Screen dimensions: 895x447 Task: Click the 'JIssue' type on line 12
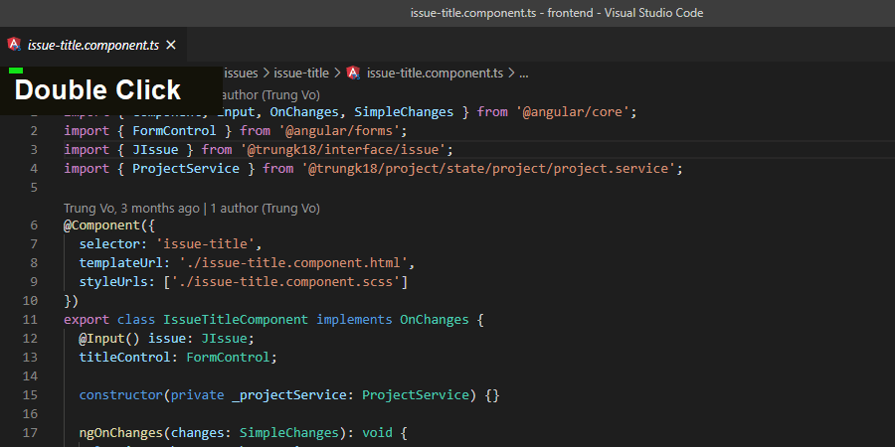click(225, 338)
